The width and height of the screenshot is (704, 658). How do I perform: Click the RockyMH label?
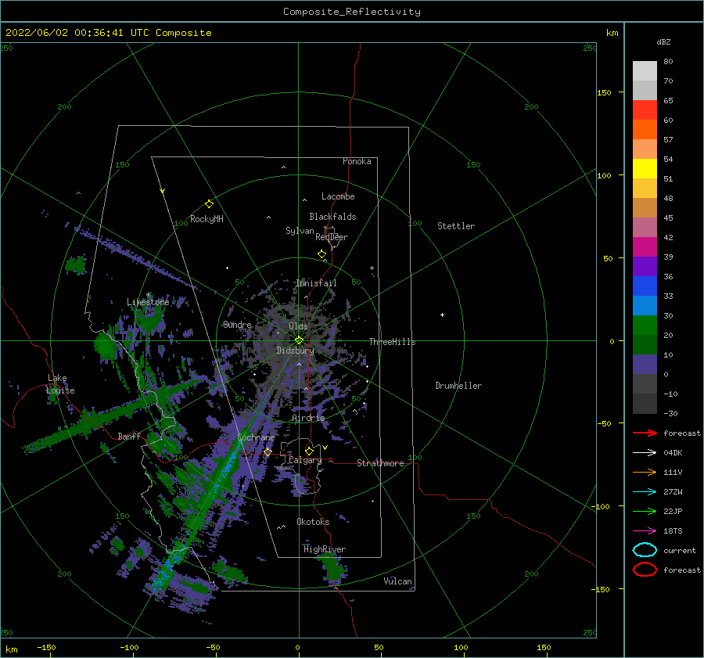pyautogui.click(x=207, y=219)
